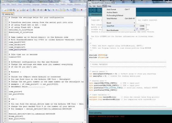This screenshot has height=123, width=172.
Task: Click the 'timeout=300' line in Notepad++
Action: [15, 57]
